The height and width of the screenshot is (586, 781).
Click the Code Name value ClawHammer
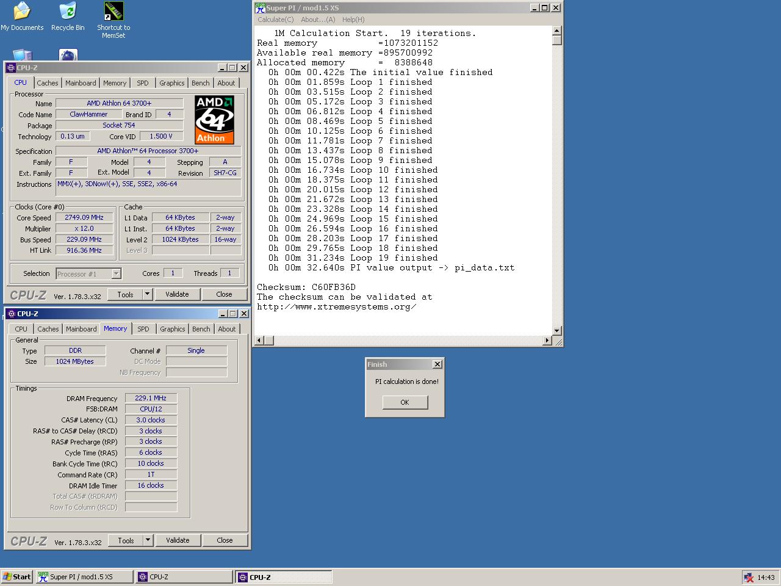(x=88, y=114)
